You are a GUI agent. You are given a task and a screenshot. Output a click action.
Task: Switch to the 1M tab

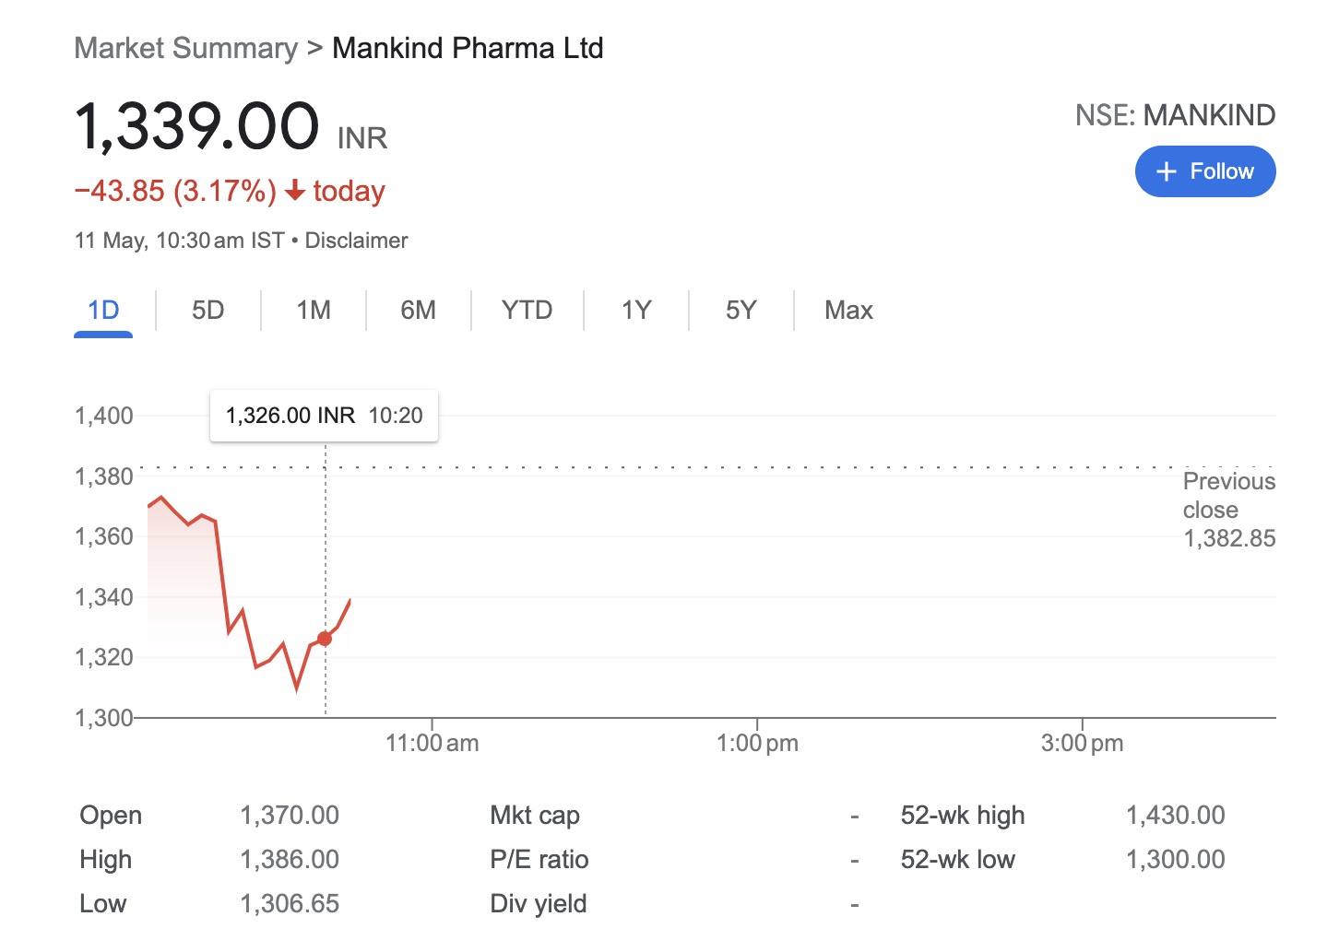pos(314,311)
